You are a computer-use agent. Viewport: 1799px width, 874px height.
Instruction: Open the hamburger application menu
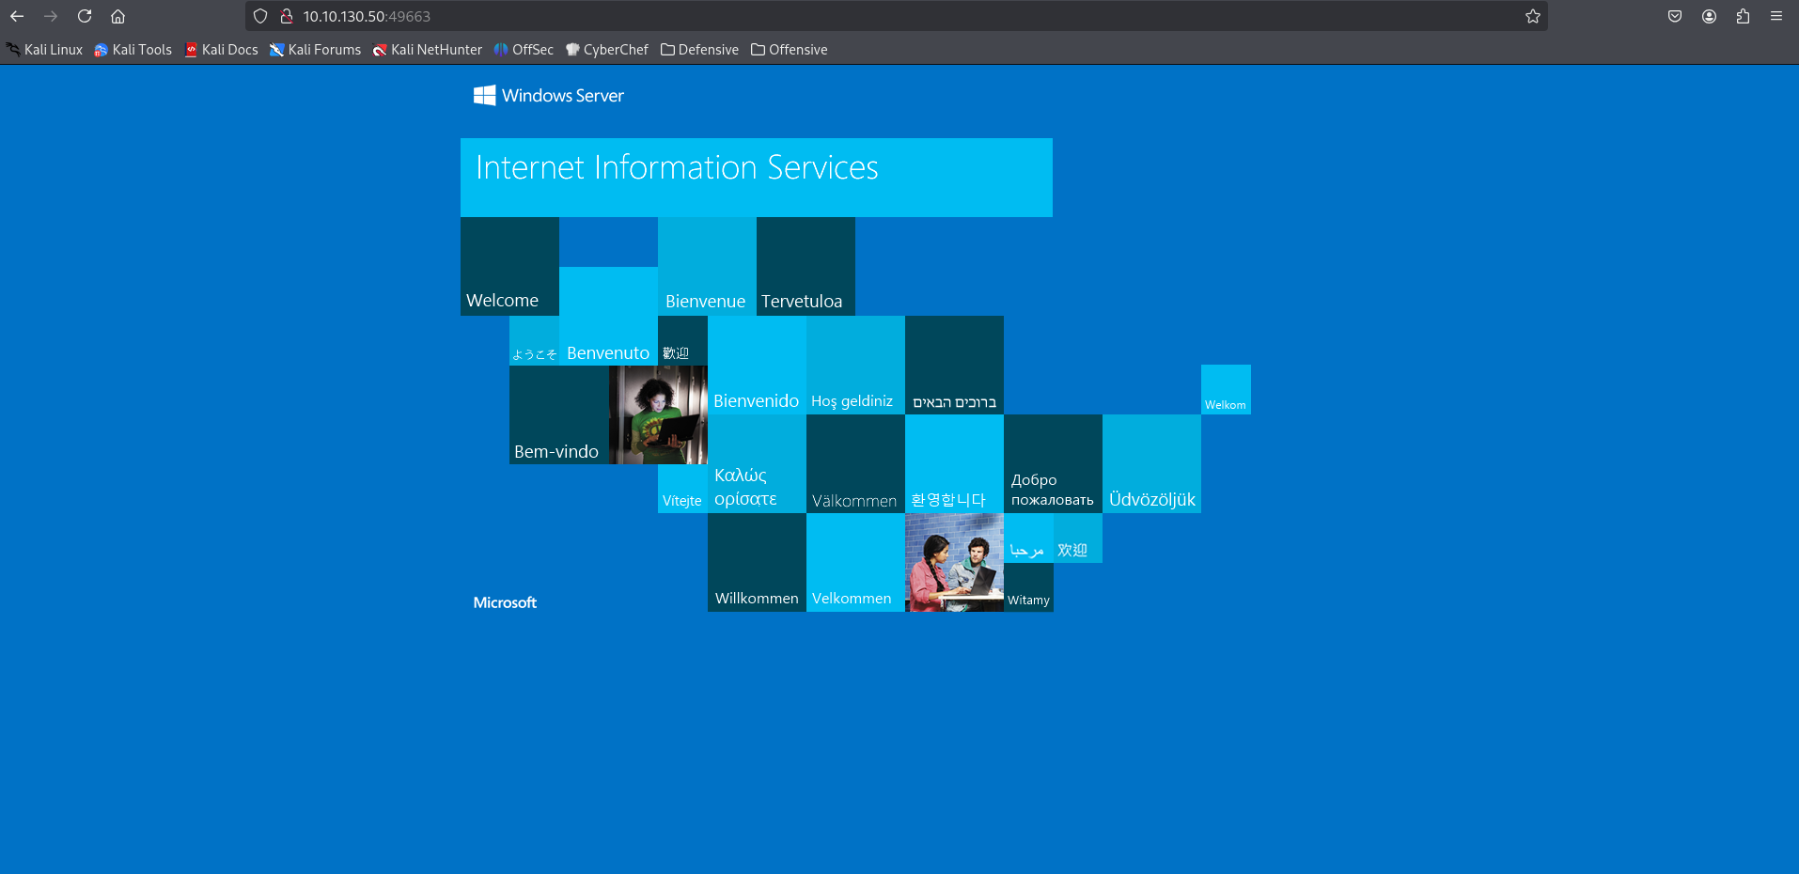pos(1776,16)
